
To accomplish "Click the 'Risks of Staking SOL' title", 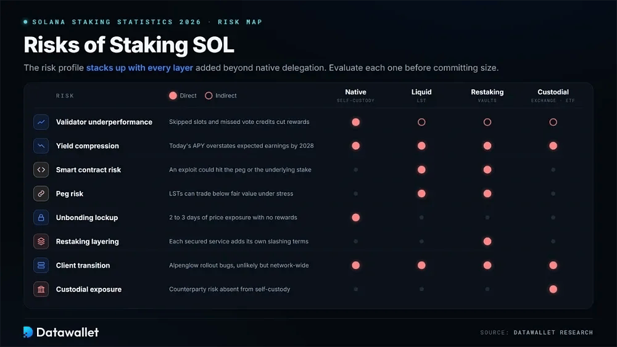I will [x=129, y=45].
